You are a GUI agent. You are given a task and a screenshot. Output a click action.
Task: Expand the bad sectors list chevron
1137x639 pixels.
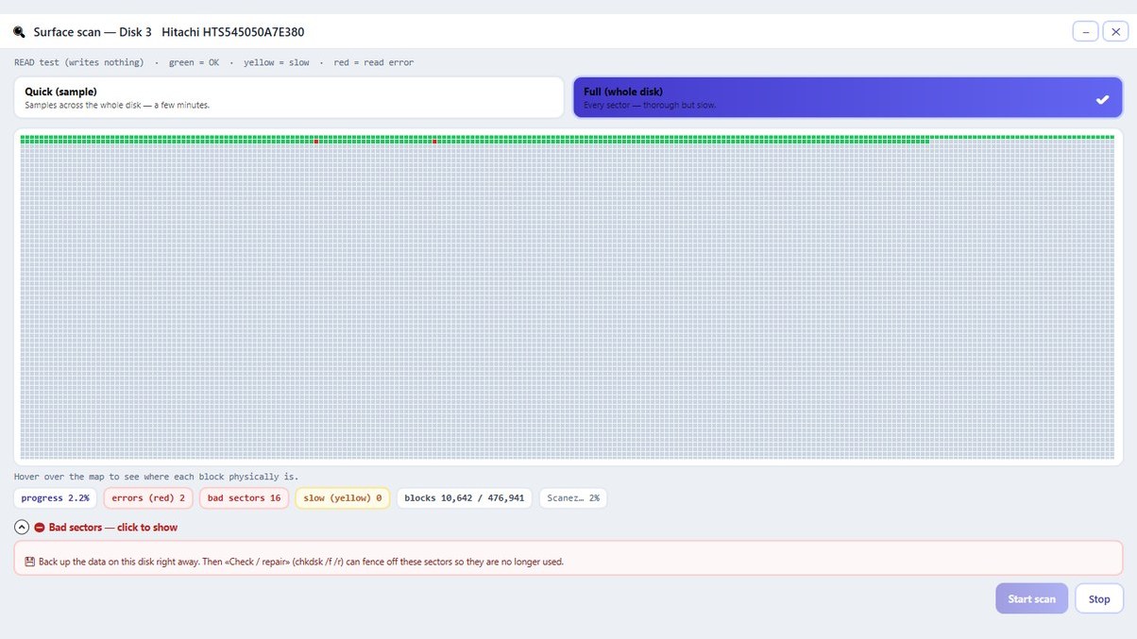pos(22,528)
